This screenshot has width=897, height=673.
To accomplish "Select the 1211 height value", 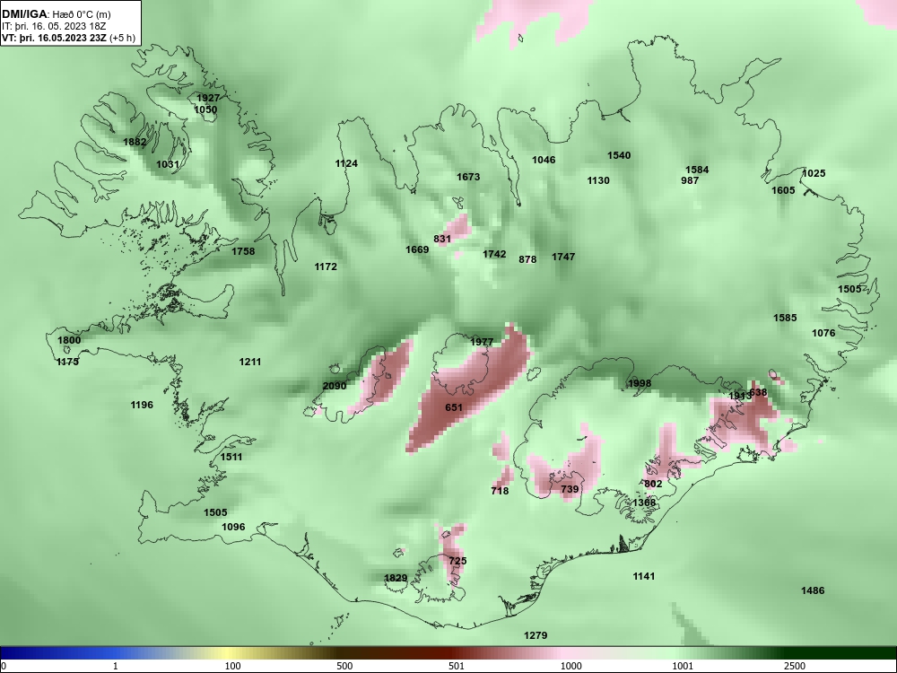I will [250, 362].
